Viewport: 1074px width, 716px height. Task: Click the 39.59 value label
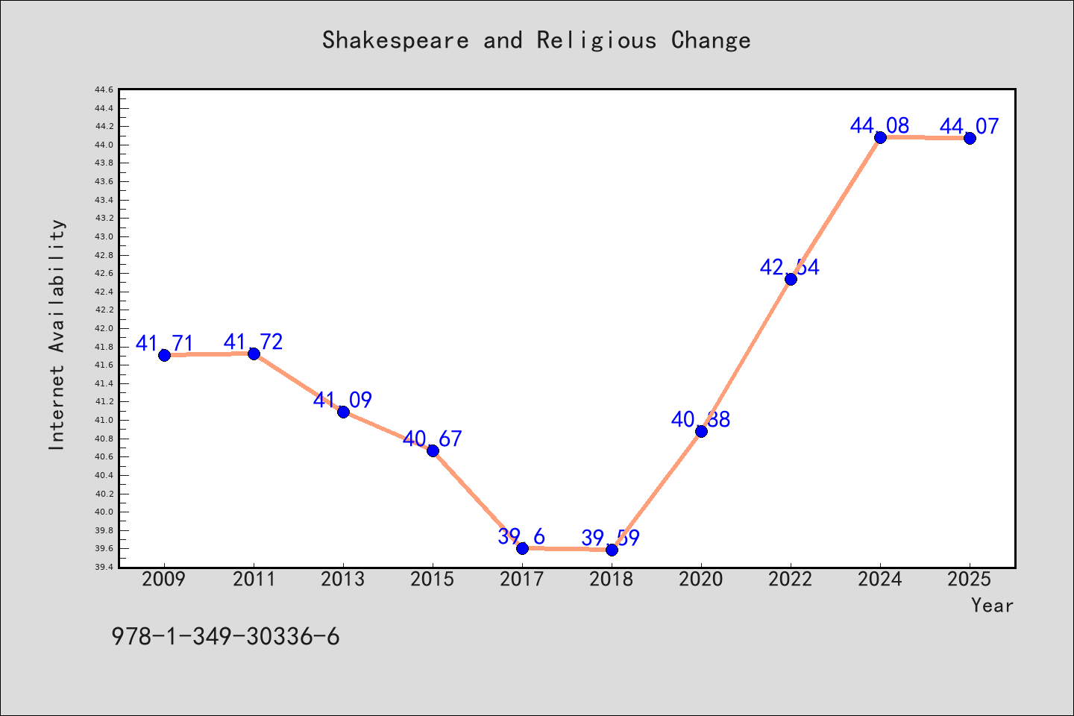pos(612,538)
